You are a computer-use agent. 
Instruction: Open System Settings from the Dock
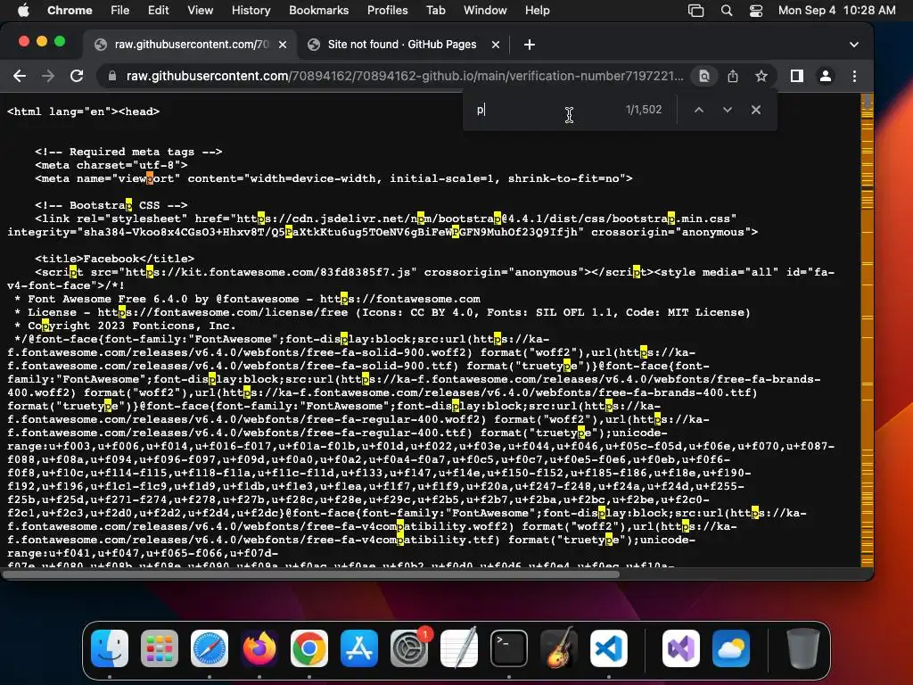click(x=408, y=648)
